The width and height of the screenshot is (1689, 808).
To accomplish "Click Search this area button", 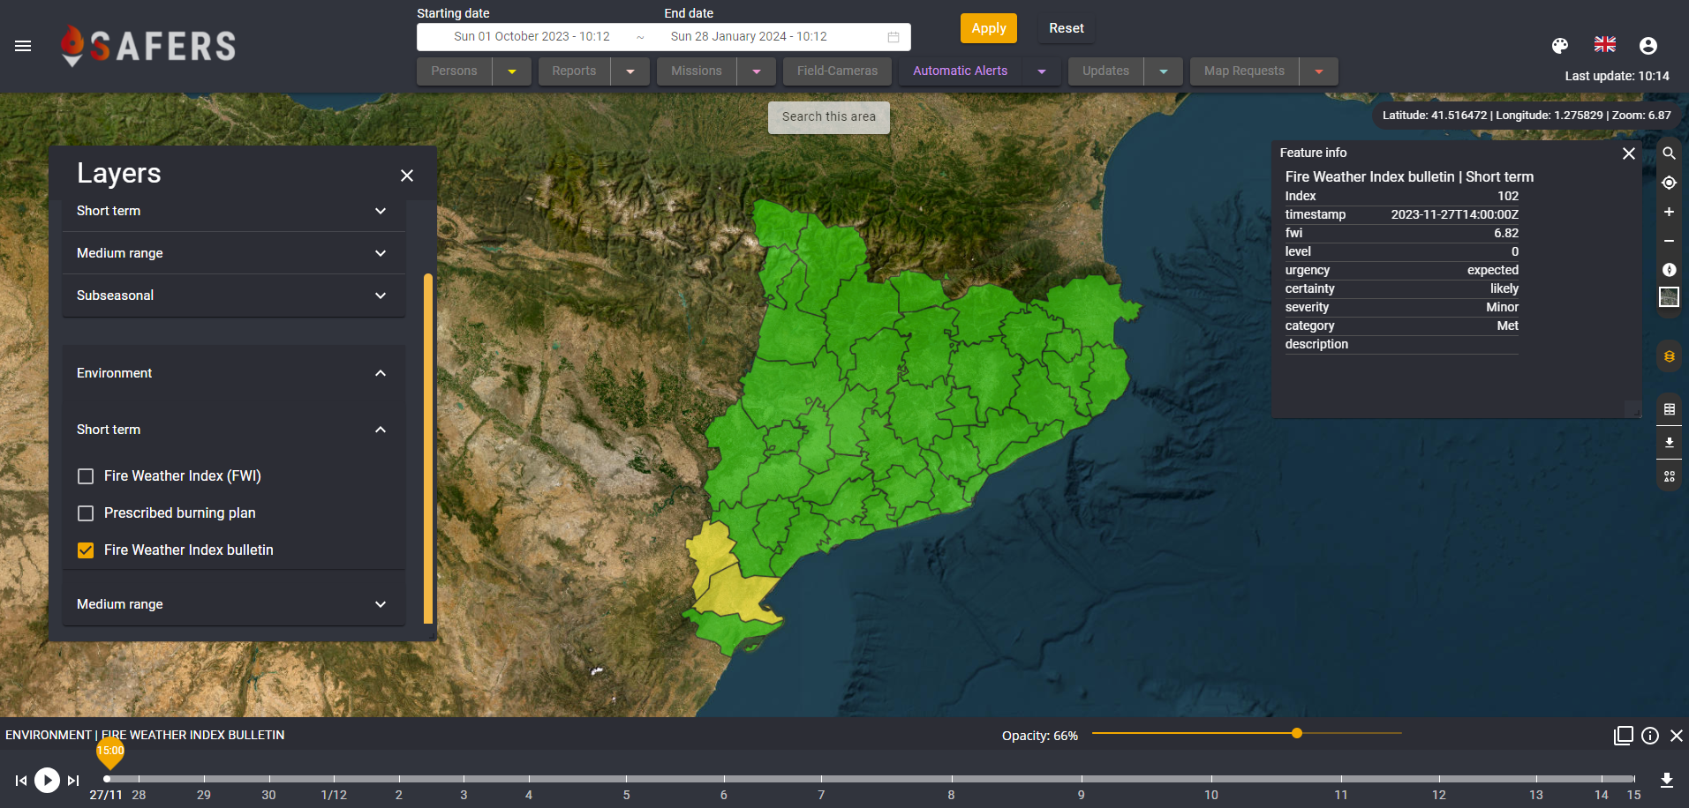I will pos(829,117).
